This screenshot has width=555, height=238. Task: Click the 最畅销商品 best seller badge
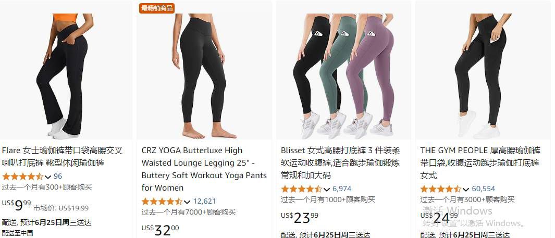tap(157, 8)
